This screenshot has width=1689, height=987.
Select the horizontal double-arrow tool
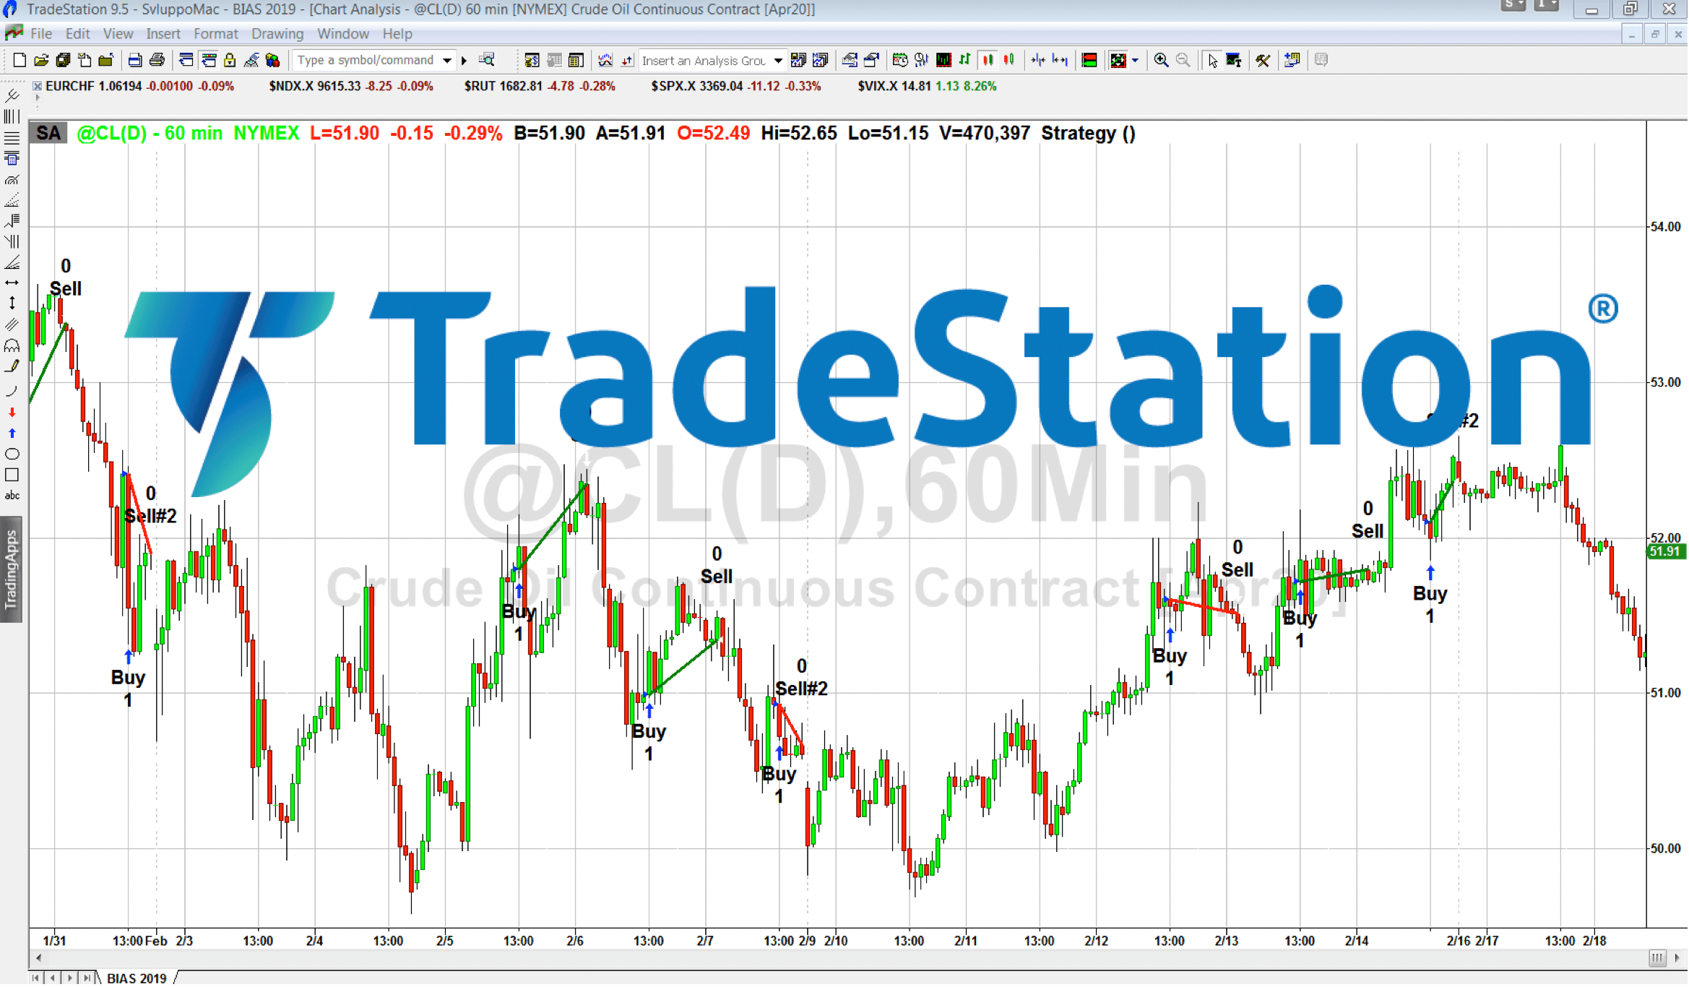[12, 283]
